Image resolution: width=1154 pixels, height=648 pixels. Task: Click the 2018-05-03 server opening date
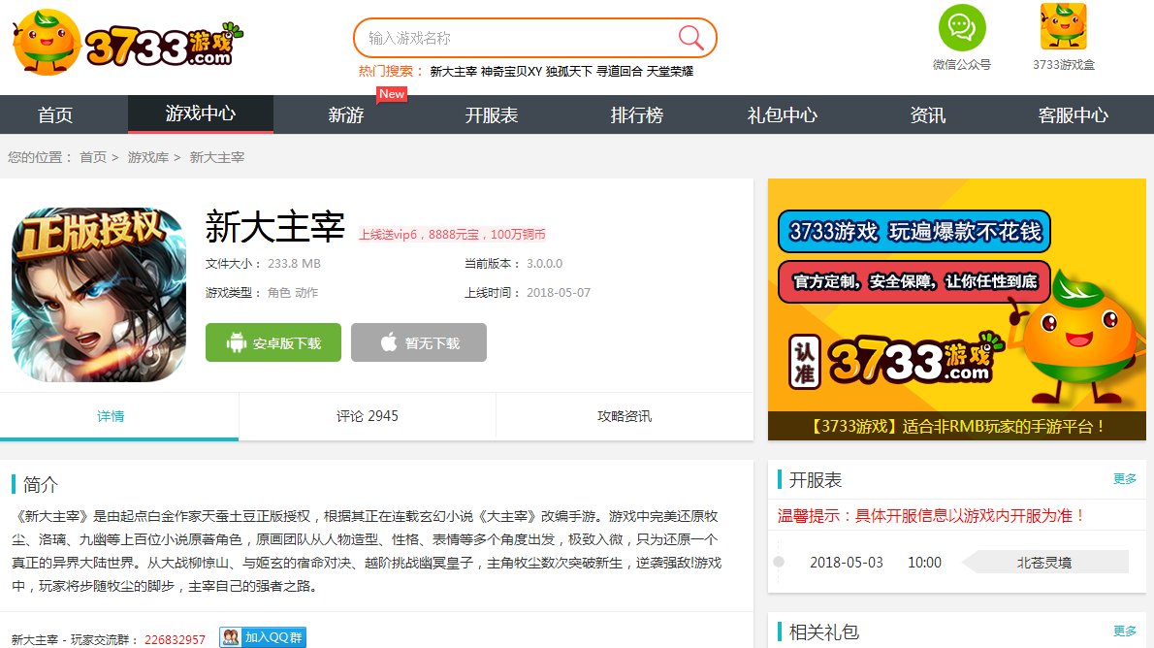pyautogui.click(x=847, y=562)
